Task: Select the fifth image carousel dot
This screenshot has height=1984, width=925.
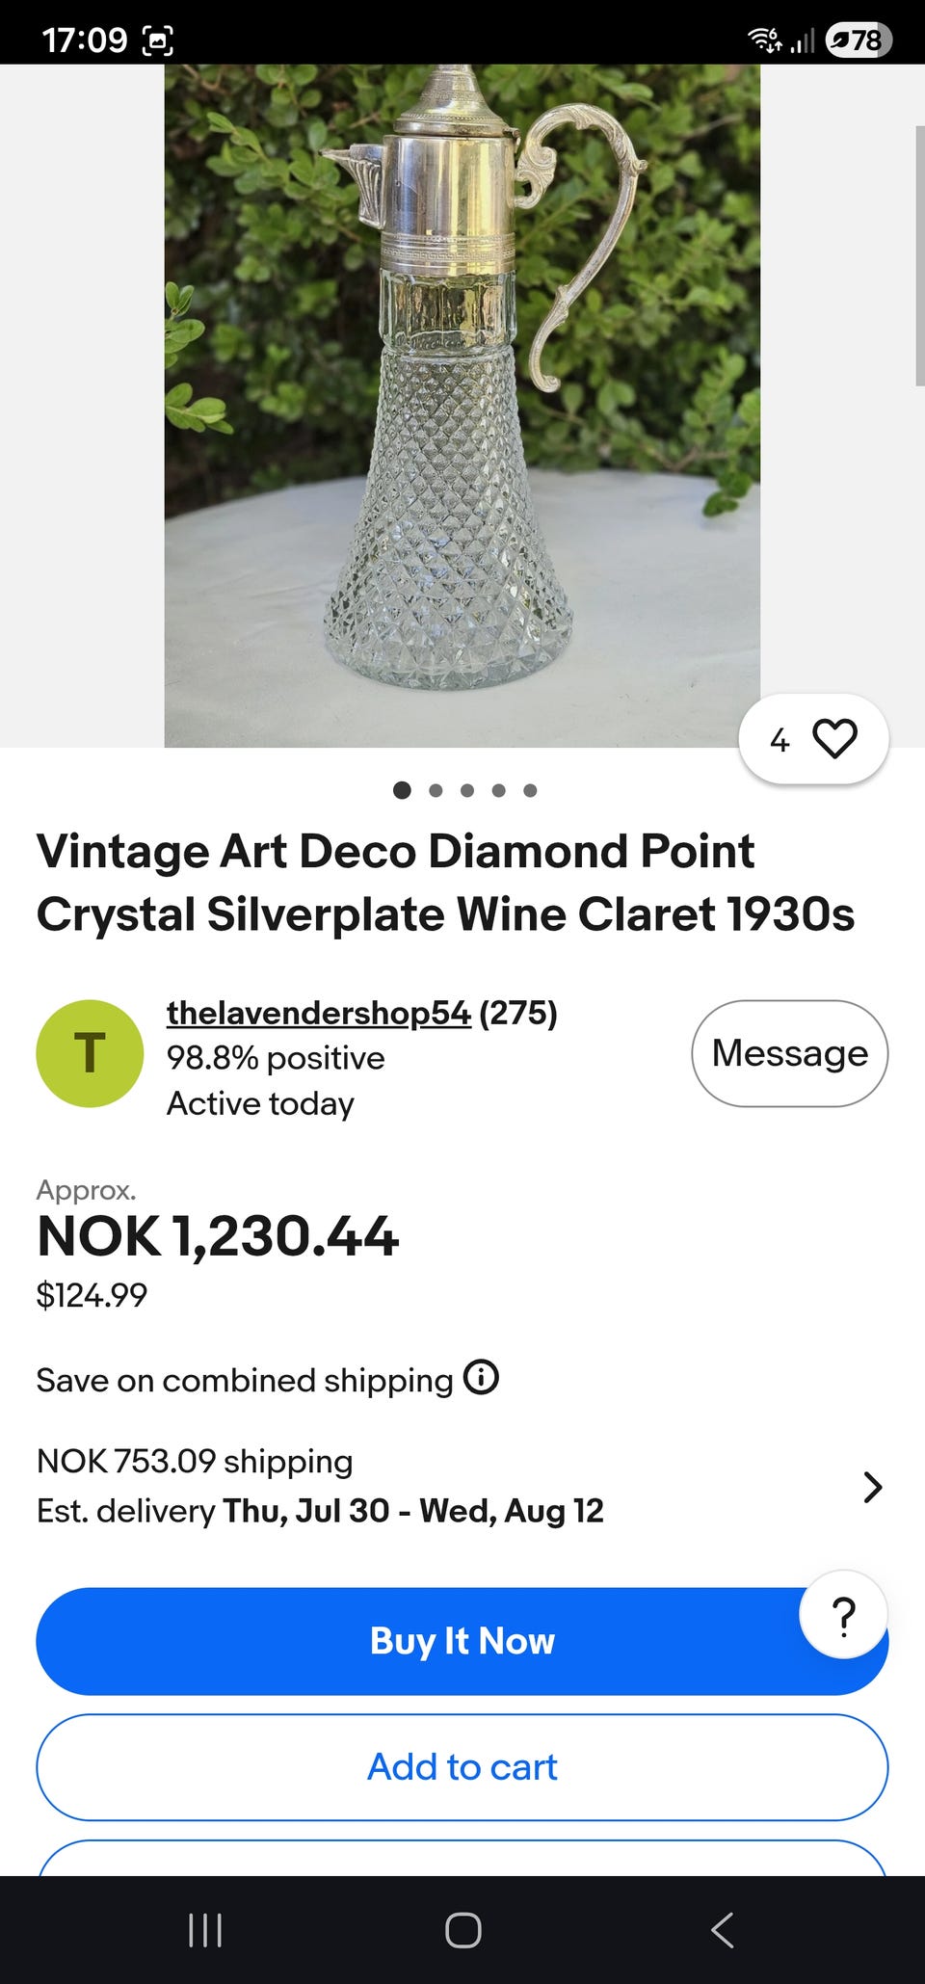Action: tap(530, 790)
